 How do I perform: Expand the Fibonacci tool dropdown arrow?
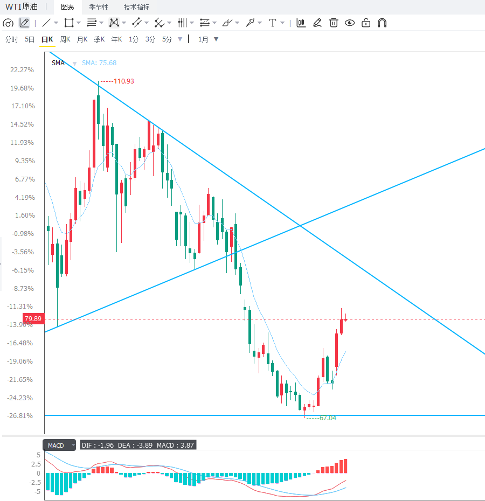pyautogui.click(x=214, y=23)
